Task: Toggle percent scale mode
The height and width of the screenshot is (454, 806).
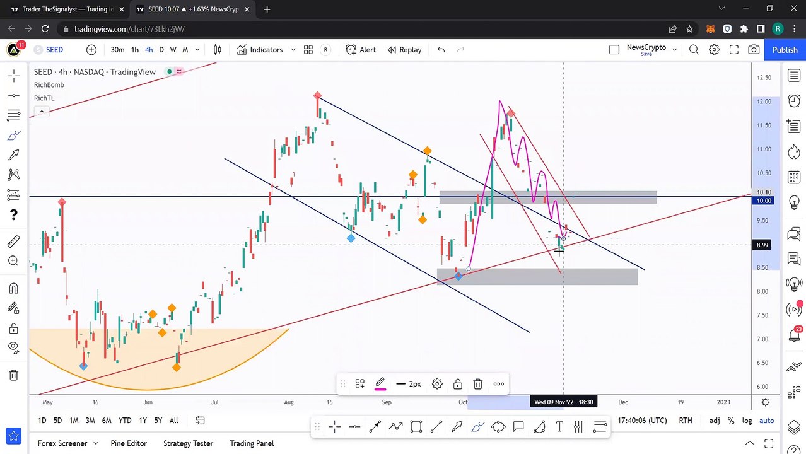Action: click(731, 421)
